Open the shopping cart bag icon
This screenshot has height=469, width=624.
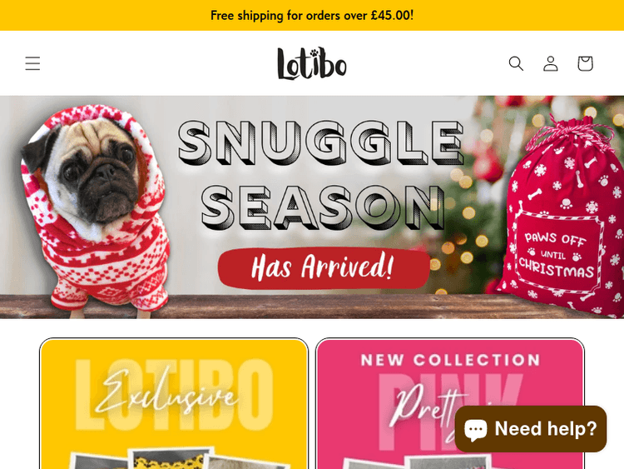coord(585,63)
